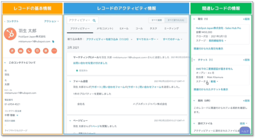Collapse the 添付ファイル section
This screenshot has width=255, height=138.
pyautogui.click(x=194, y=124)
